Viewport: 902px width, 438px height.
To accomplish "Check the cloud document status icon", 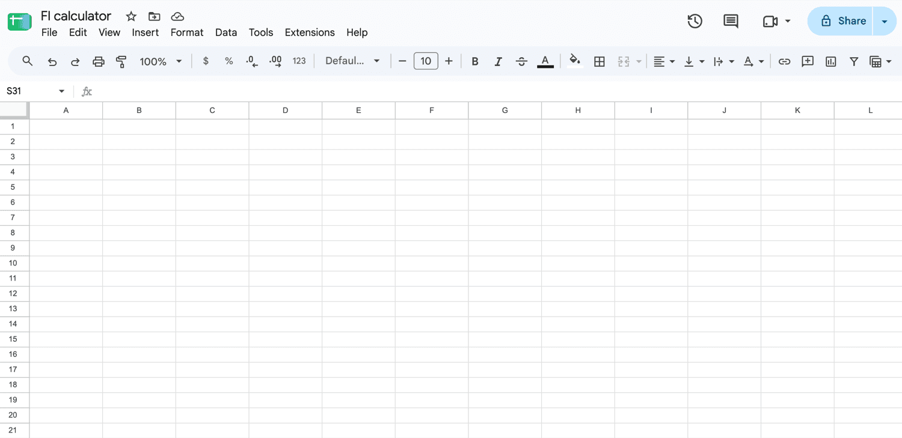I will click(x=177, y=16).
